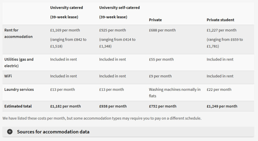Click the Washing machines normally in flats cell
The height and width of the screenshot is (141, 258).
[x=175, y=93]
